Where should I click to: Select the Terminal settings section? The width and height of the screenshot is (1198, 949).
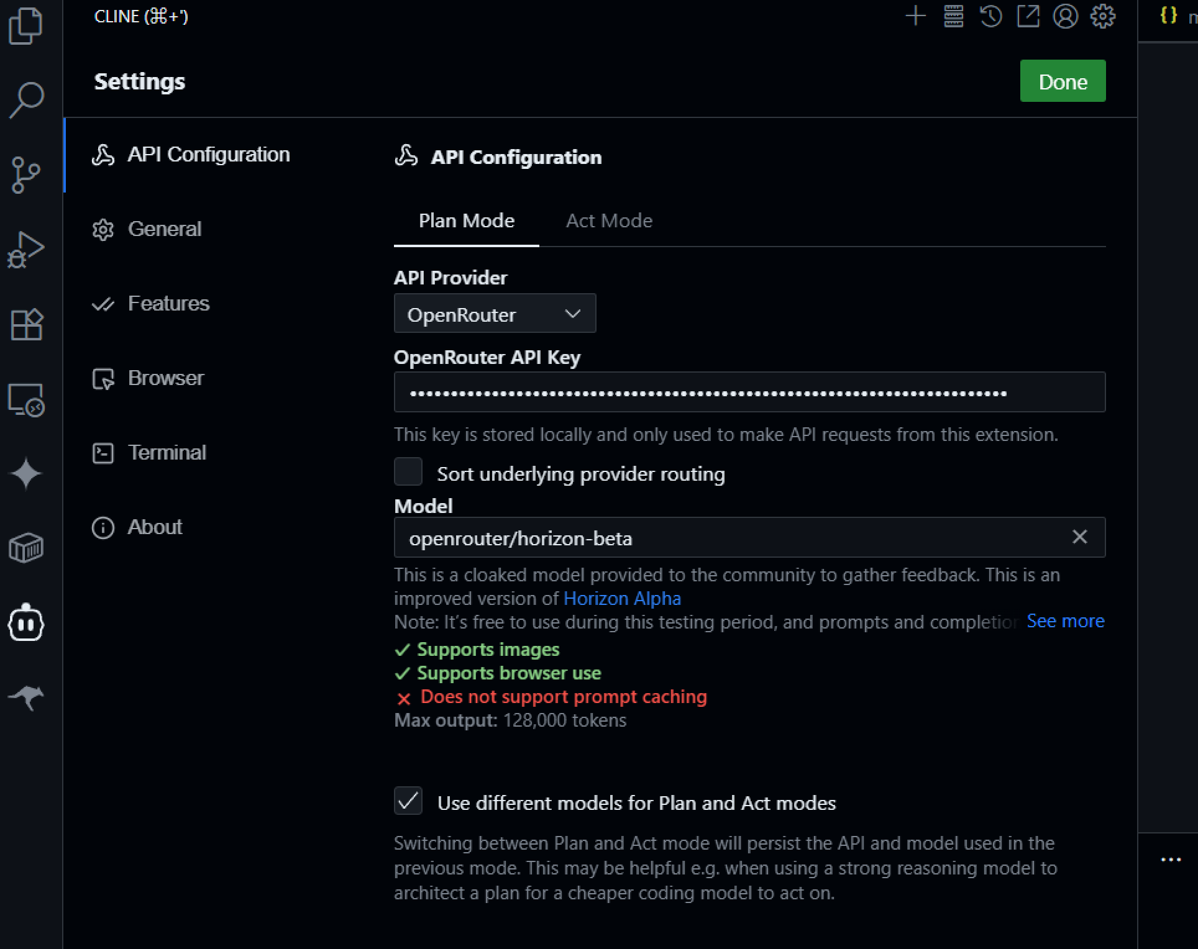(167, 452)
